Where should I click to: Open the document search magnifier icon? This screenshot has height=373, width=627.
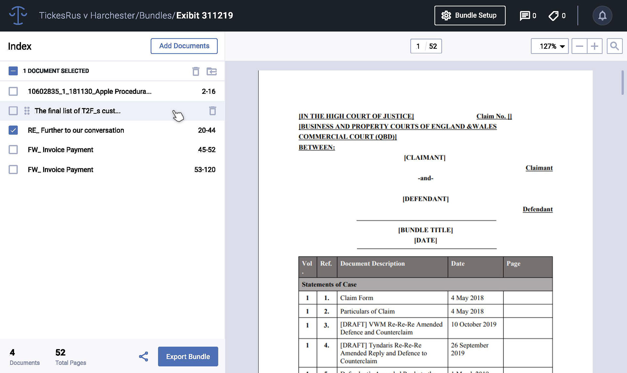[614, 46]
